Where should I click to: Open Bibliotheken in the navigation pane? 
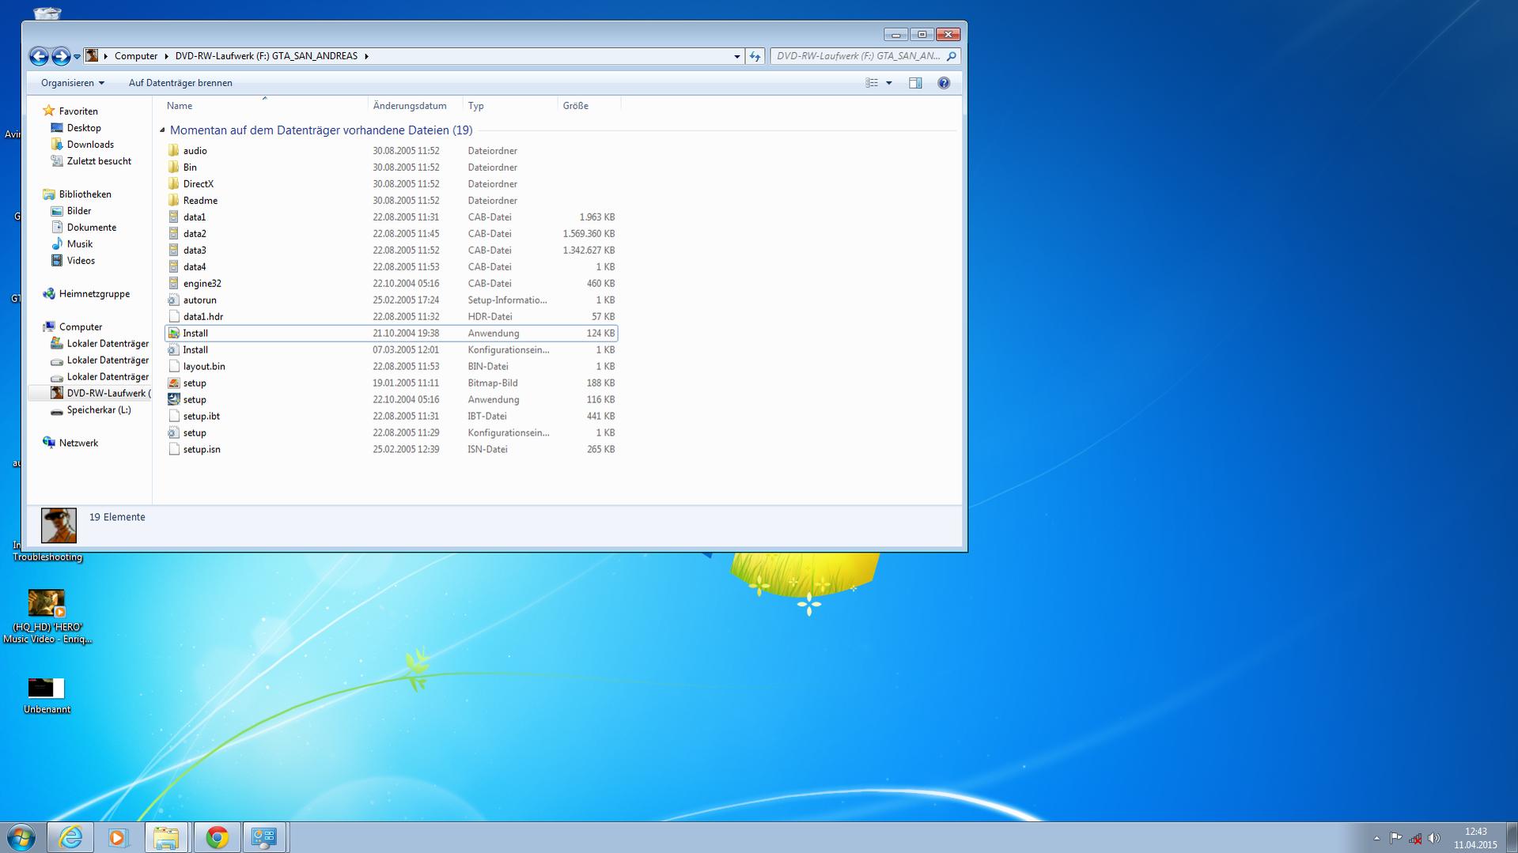click(85, 194)
